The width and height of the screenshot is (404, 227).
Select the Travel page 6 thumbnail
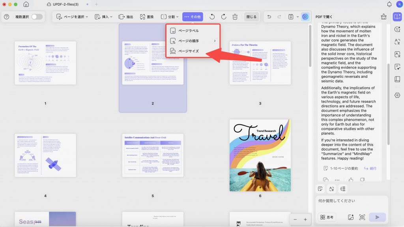click(260, 155)
